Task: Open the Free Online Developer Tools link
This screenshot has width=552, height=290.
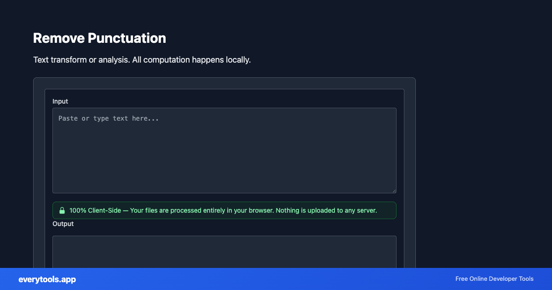Action: [x=494, y=279]
